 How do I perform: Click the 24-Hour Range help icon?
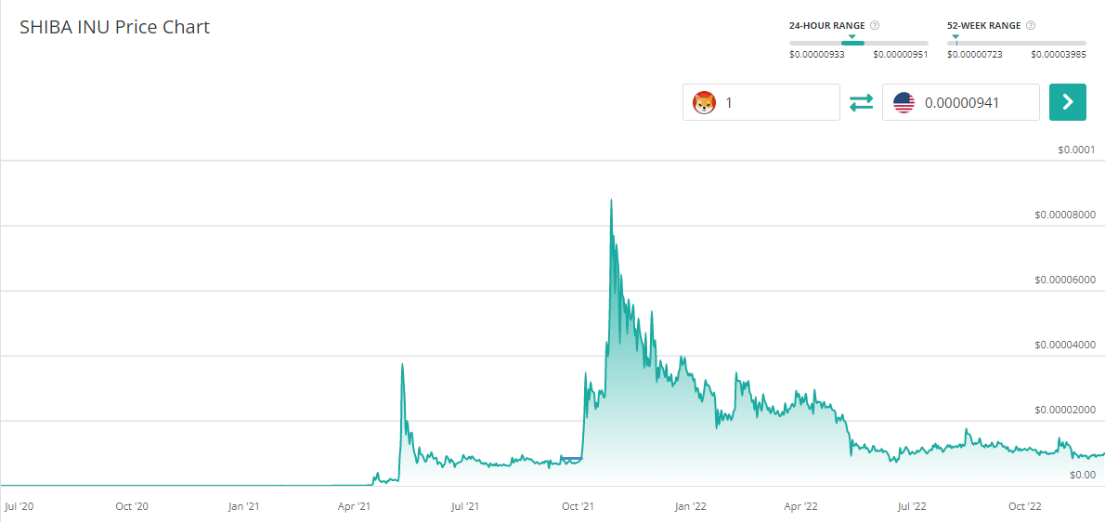(876, 26)
